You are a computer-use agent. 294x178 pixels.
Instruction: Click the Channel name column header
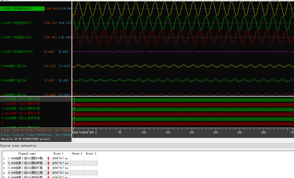pos(27,154)
